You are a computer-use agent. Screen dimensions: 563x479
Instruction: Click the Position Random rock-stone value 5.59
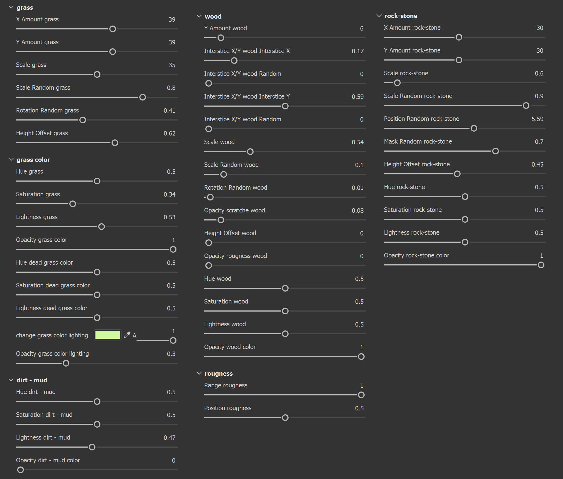tap(537, 119)
